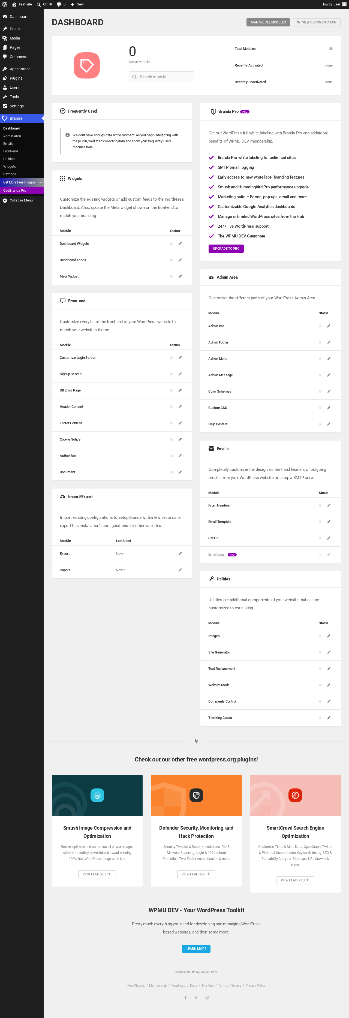Open Signup Screen edit pencil icon
Screen dimensions: 349x1018
click(180, 374)
